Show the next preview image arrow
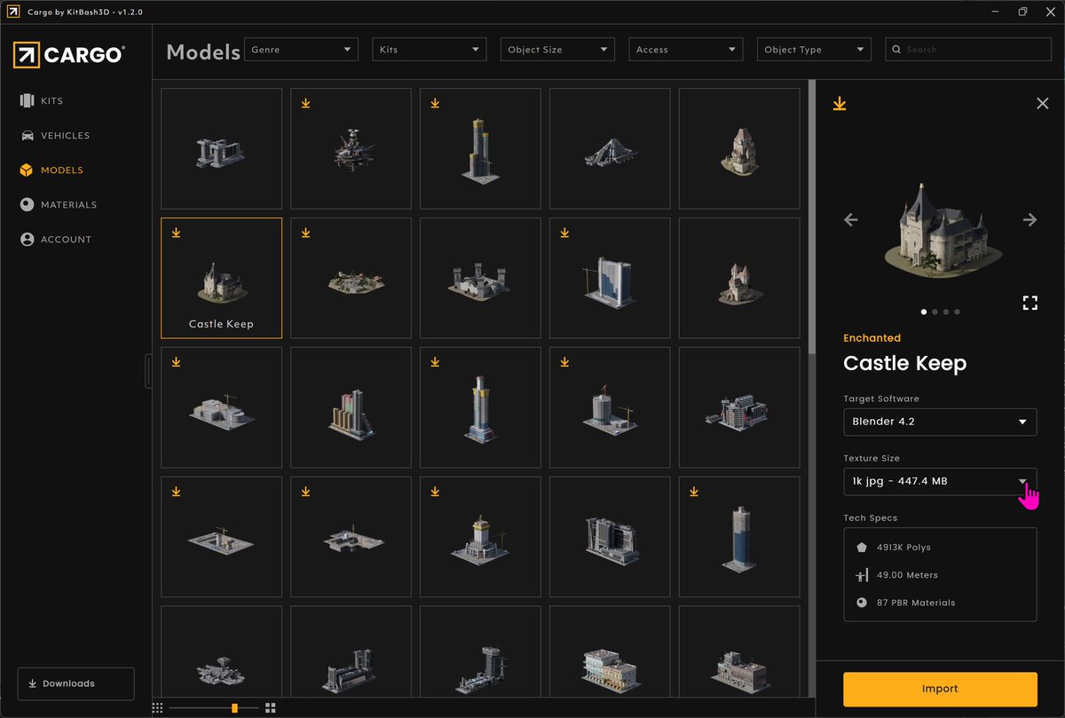Image resolution: width=1065 pixels, height=718 pixels. coord(1029,220)
